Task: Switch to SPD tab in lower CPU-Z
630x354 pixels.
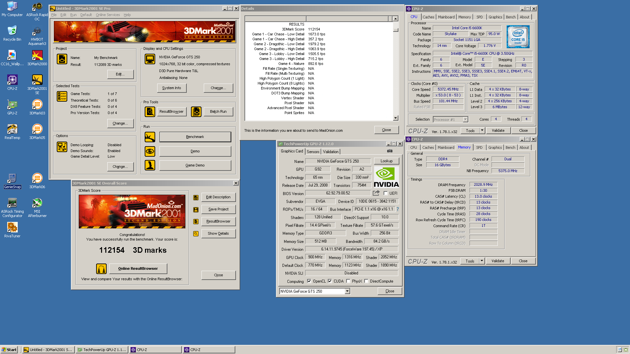Action: 479,148
